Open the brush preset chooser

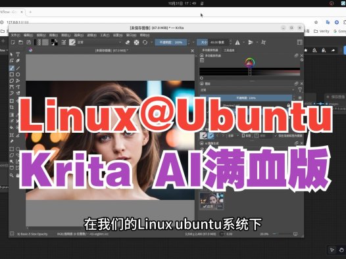pyautogui.click(x=72, y=42)
